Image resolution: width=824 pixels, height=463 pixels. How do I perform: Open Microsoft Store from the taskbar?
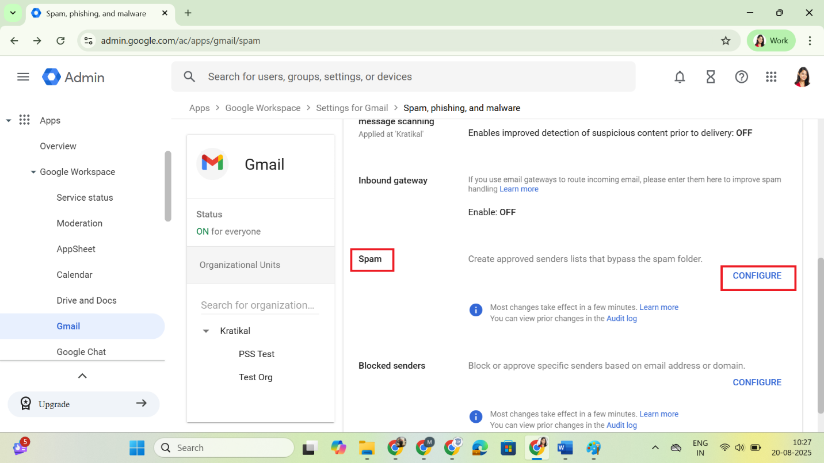tap(508, 447)
